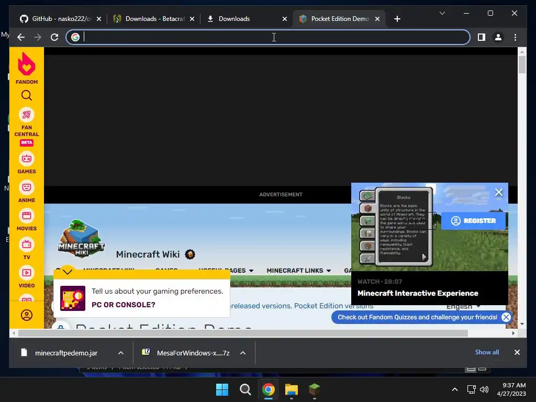
Task: Open tab search dropdown
Action: tap(442, 13)
